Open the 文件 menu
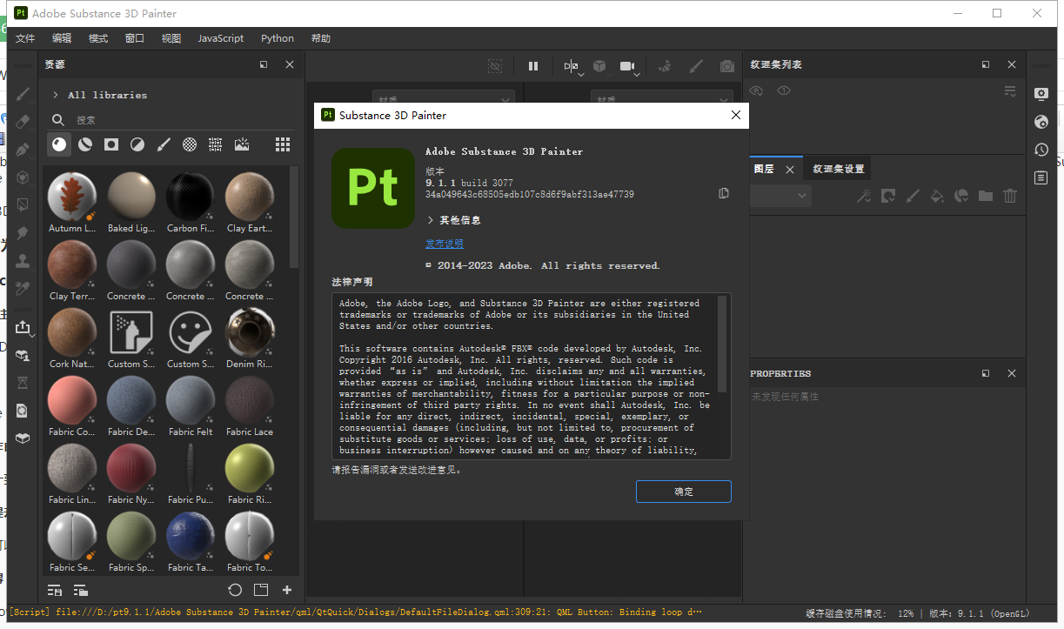 25,38
